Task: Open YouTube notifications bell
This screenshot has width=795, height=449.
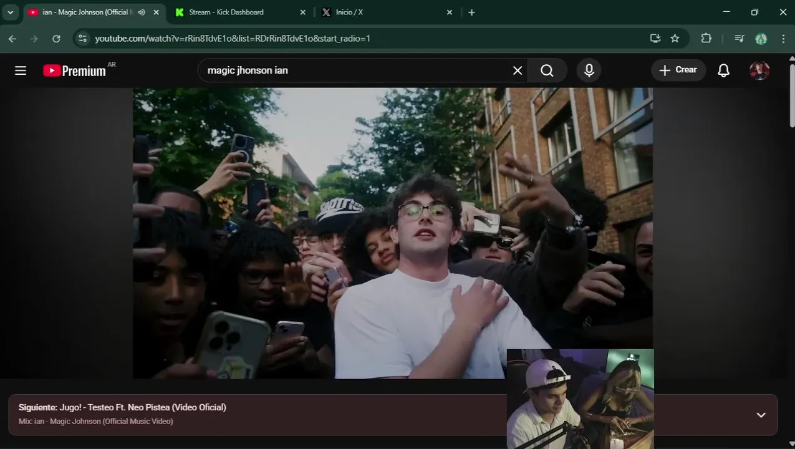Action: (723, 70)
